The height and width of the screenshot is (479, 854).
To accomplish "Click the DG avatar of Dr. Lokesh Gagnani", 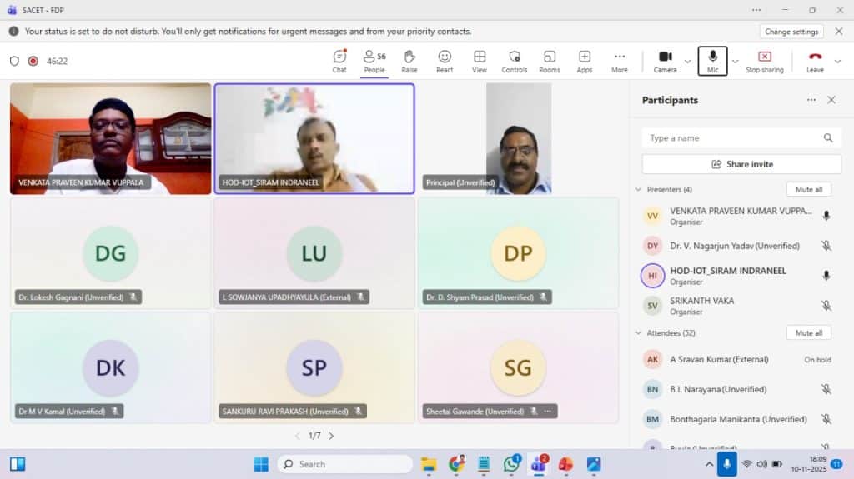I will 111,253.
